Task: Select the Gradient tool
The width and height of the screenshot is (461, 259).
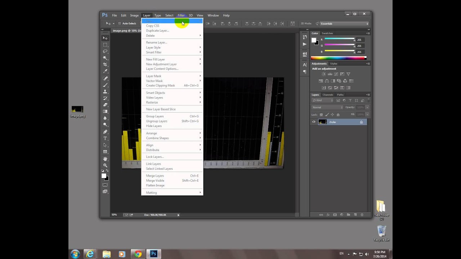Action: 105,111
